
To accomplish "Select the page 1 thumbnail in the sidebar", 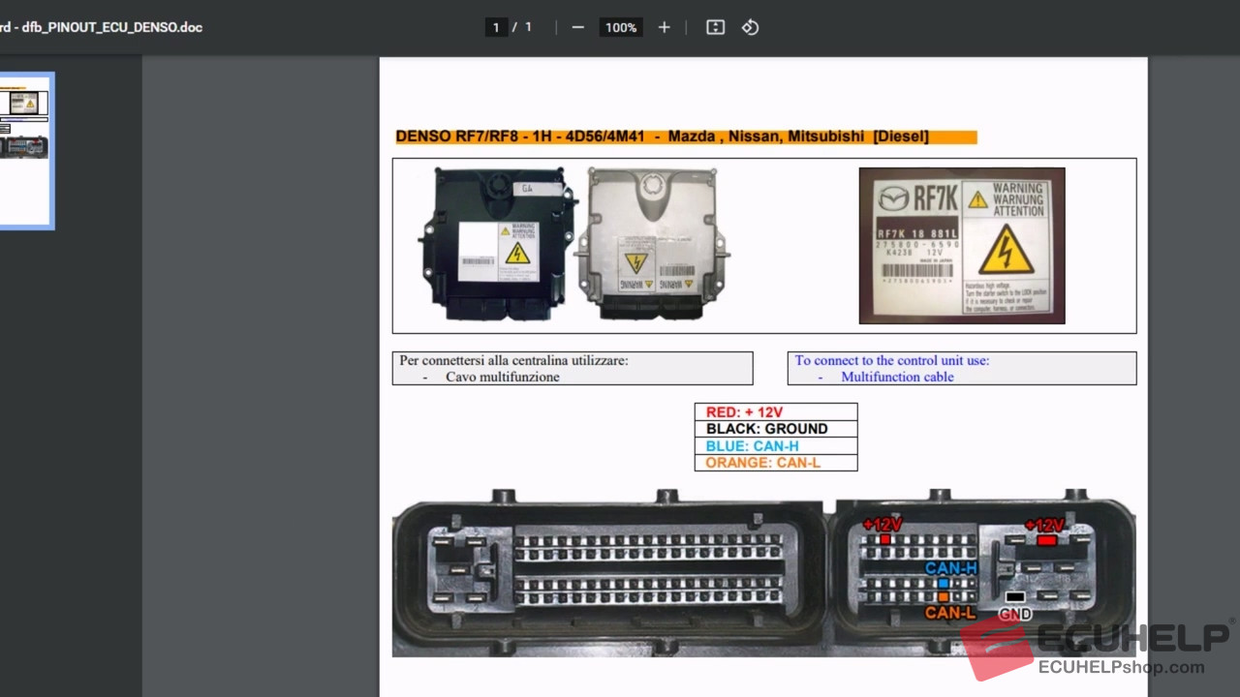I will 26,150.
